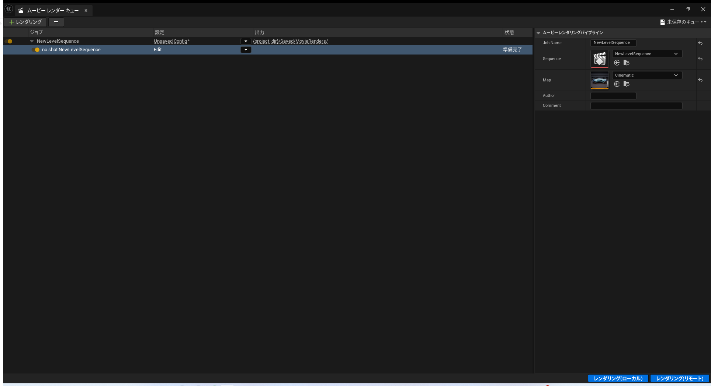Browse to Map asset in Content Browser
This screenshot has height=386, width=711.
pos(626,84)
